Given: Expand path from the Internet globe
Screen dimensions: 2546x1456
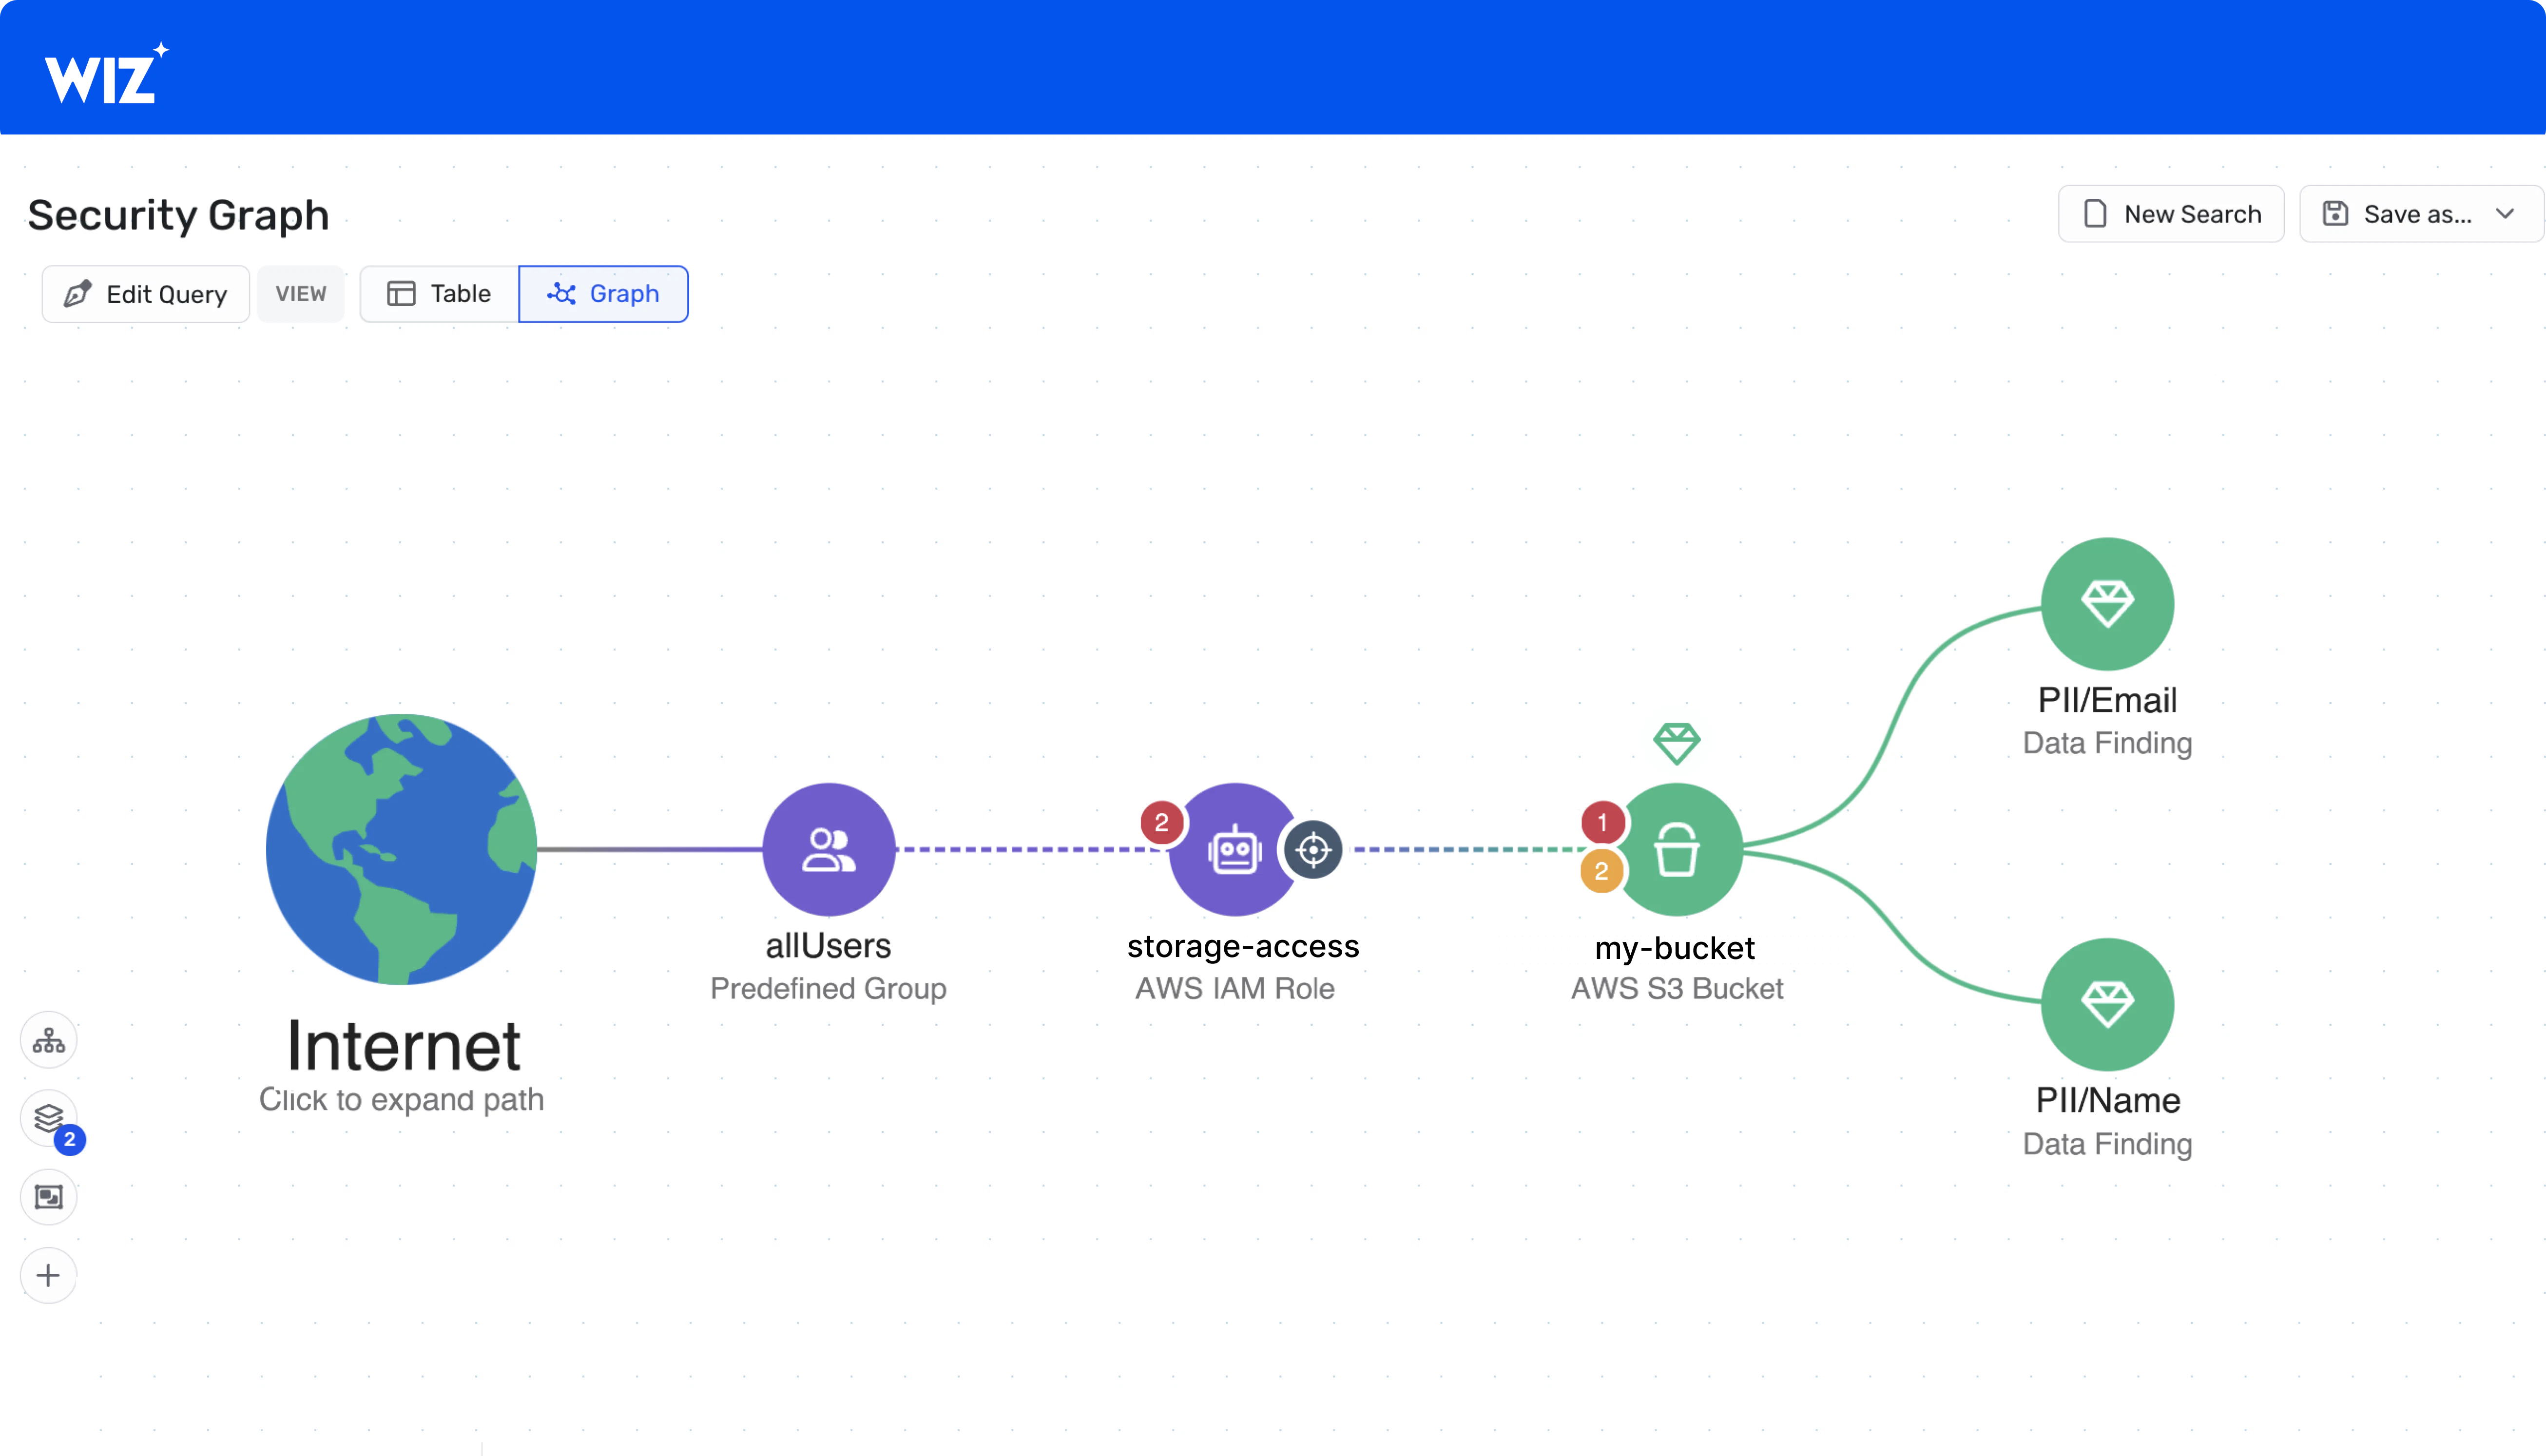Looking at the screenshot, I should 401,849.
